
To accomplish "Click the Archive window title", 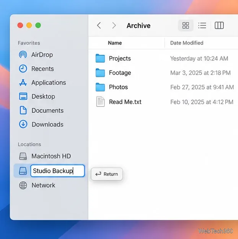I will 139,26.
